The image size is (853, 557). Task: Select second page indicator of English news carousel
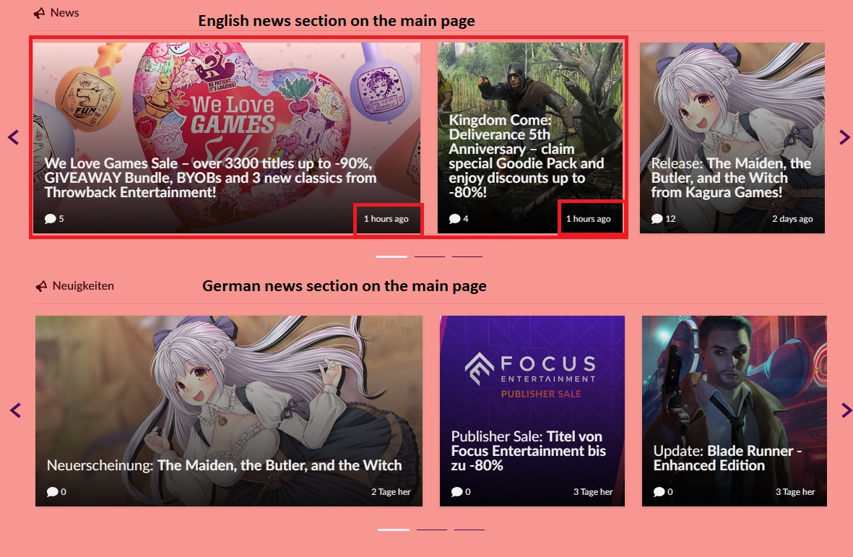(430, 256)
